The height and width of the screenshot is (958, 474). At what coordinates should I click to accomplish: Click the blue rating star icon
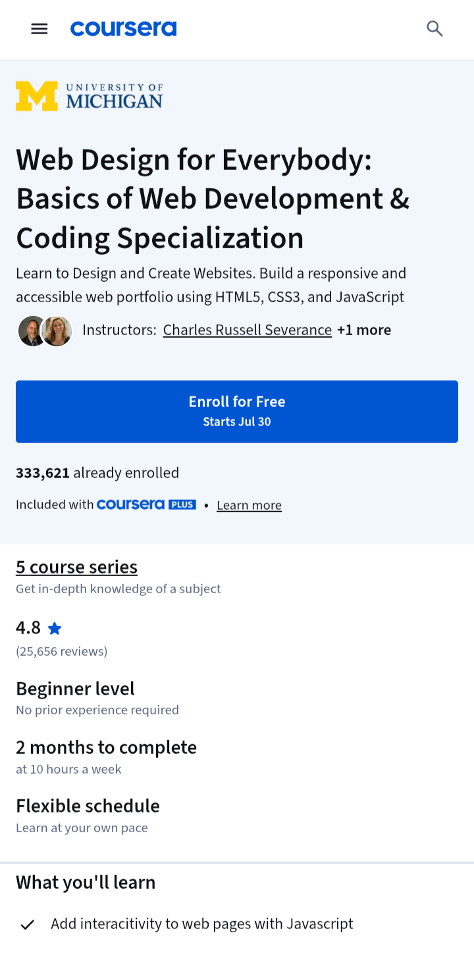click(x=55, y=629)
